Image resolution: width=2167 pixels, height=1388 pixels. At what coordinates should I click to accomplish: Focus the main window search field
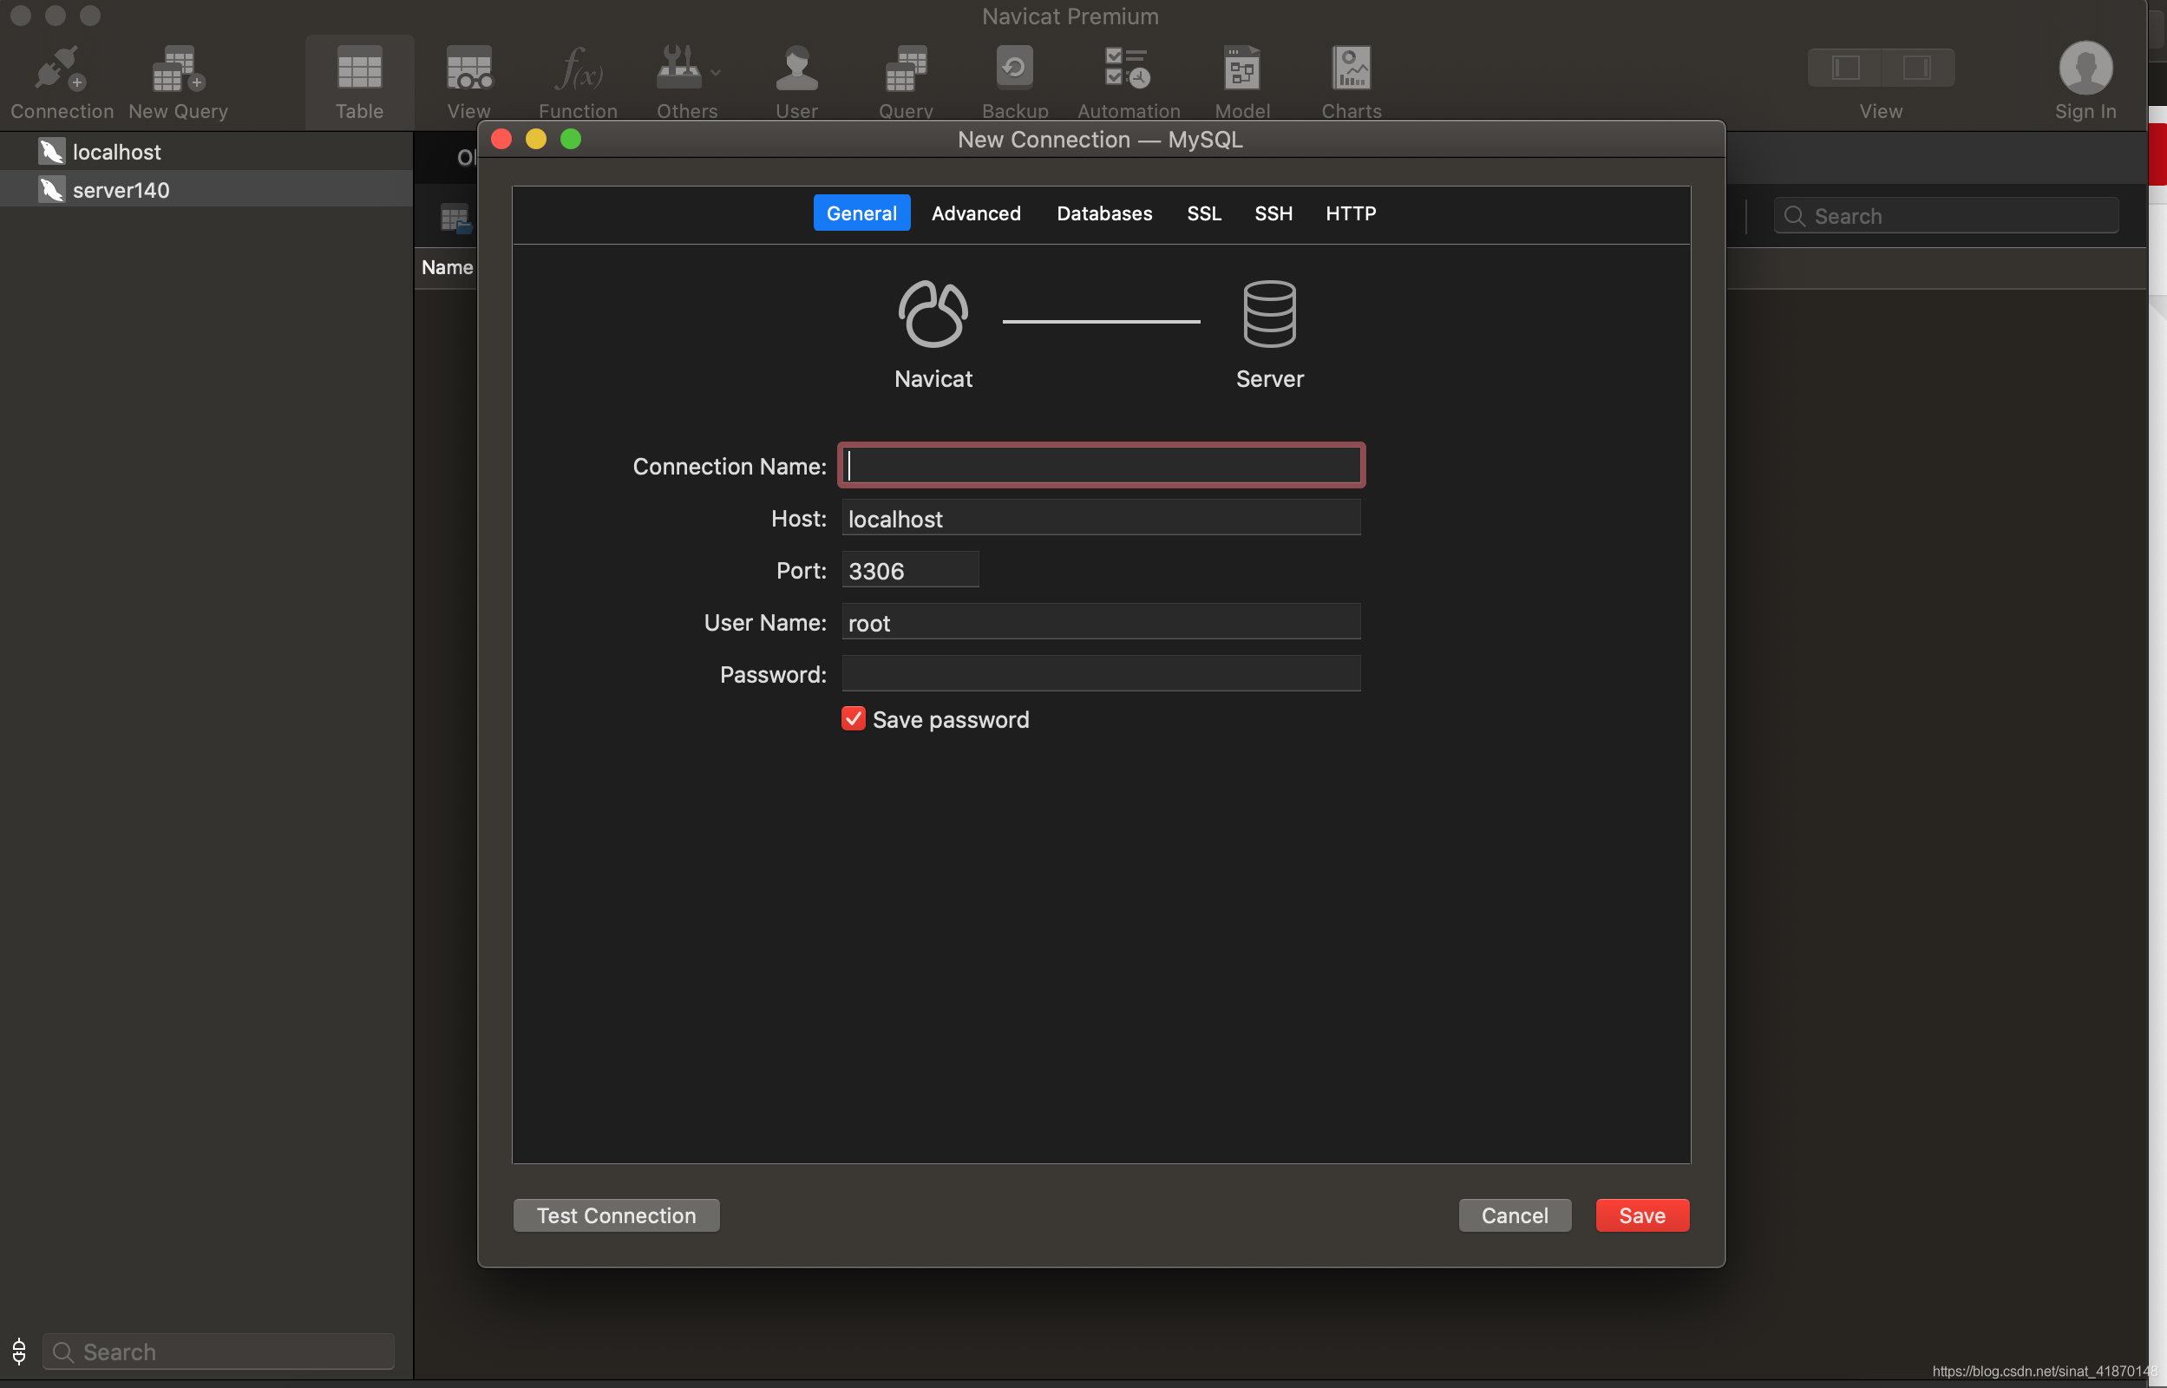click(1947, 216)
